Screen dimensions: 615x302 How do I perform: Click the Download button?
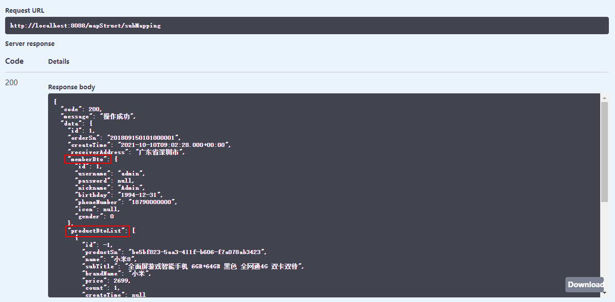coord(584,285)
